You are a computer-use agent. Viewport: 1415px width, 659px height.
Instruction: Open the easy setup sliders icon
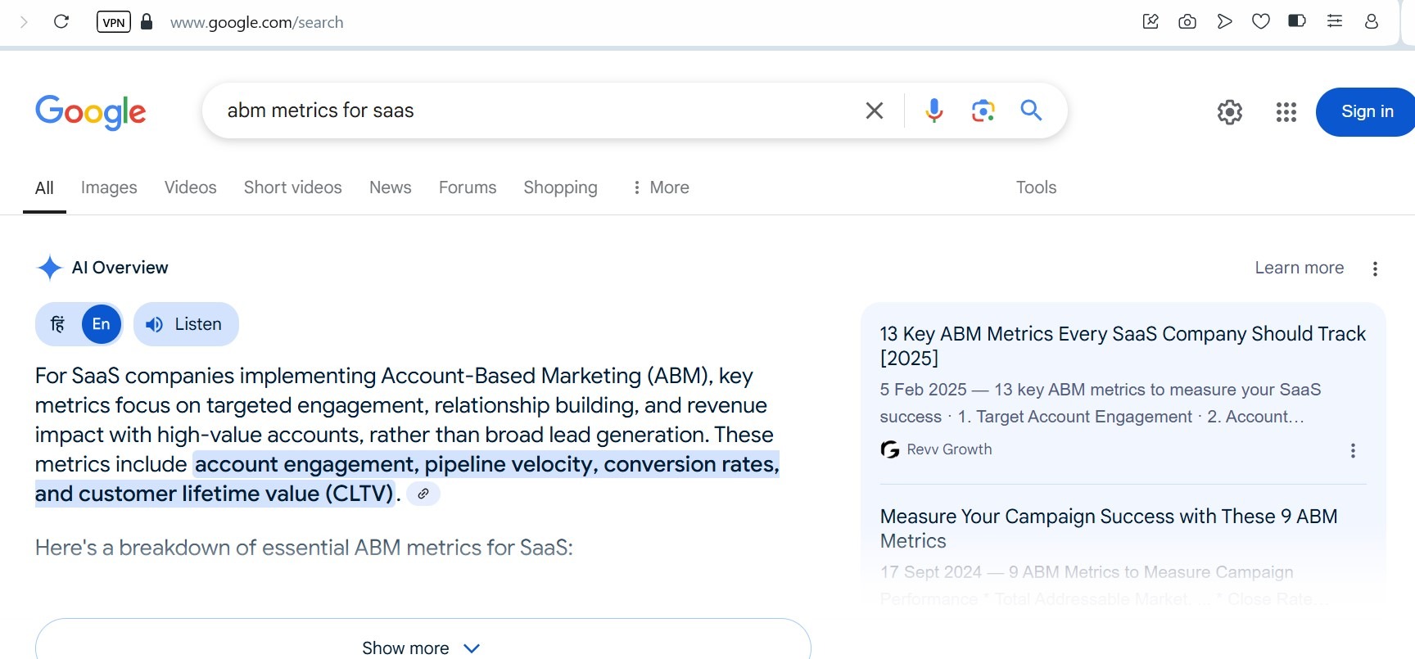[x=1335, y=21]
